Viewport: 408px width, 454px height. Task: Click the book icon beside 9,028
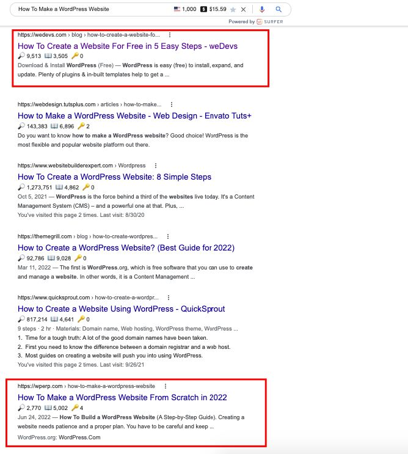pos(51,258)
